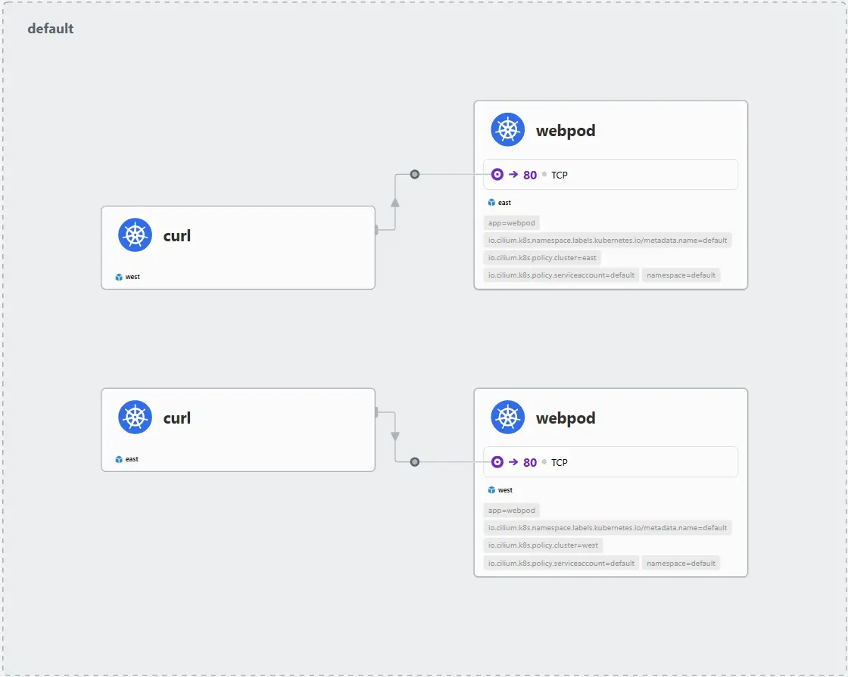Click the purple port 80 endpoint icon on west webpod

click(497, 462)
